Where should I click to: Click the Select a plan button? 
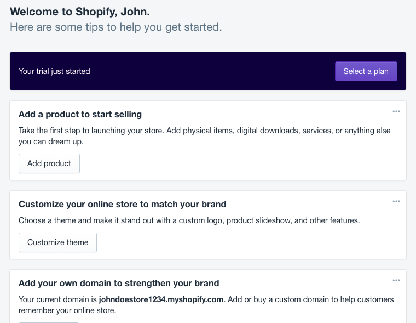[366, 71]
